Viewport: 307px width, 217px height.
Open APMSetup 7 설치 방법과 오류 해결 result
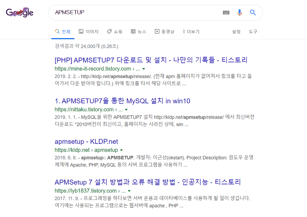(x=147, y=182)
